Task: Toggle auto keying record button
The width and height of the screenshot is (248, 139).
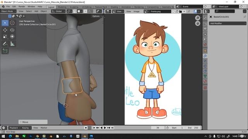Action: [86, 128]
